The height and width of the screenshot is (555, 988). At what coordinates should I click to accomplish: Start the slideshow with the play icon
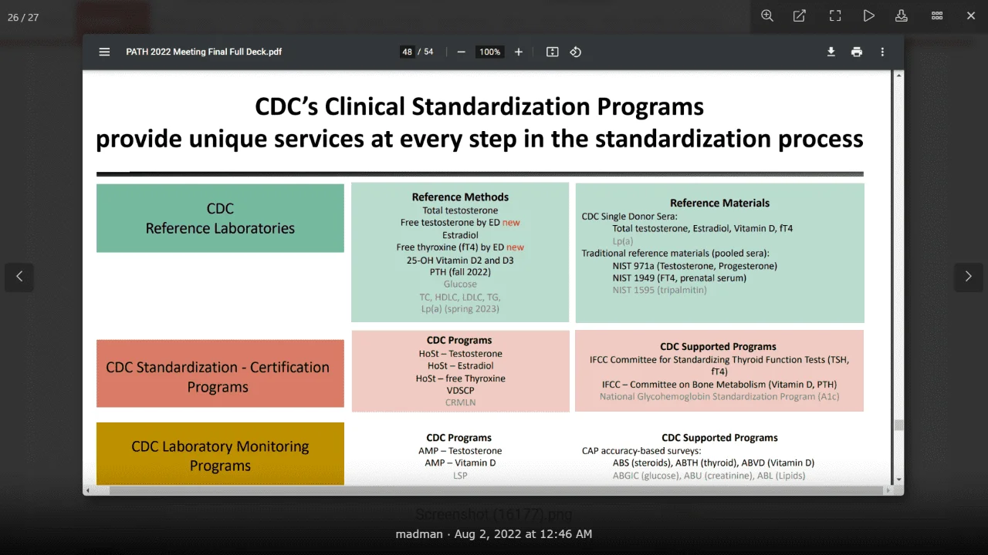click(x=869, y=16)
